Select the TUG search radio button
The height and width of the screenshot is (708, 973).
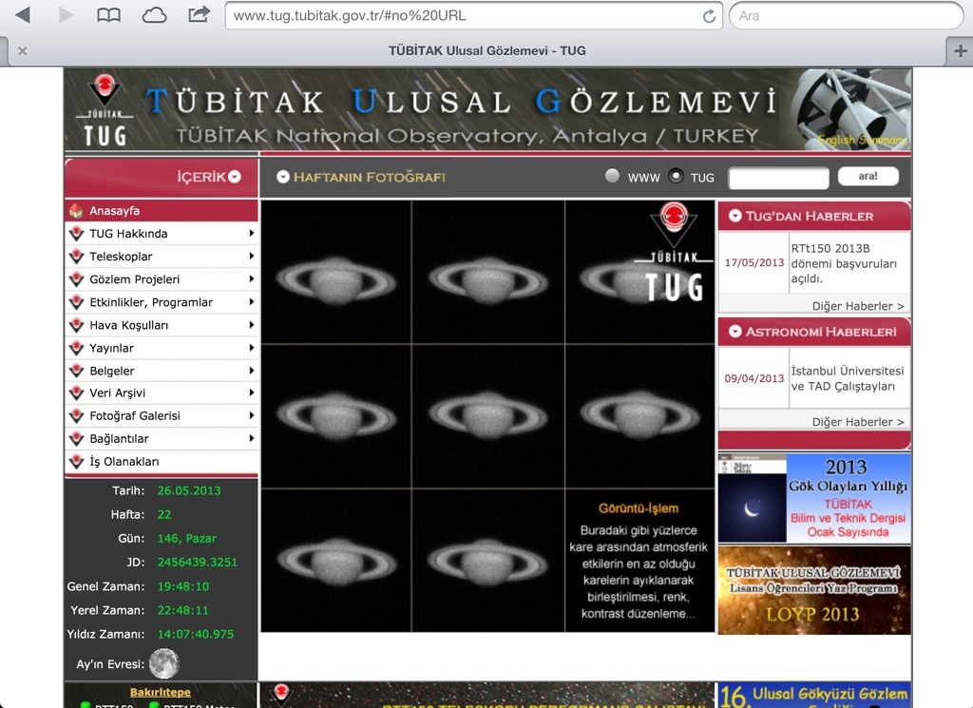pyautogui.click(x=676, y=176)
